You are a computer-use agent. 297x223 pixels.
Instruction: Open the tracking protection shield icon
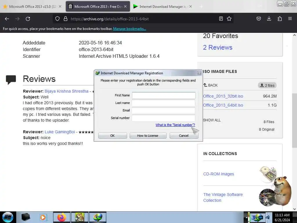(x=57, y=19)
